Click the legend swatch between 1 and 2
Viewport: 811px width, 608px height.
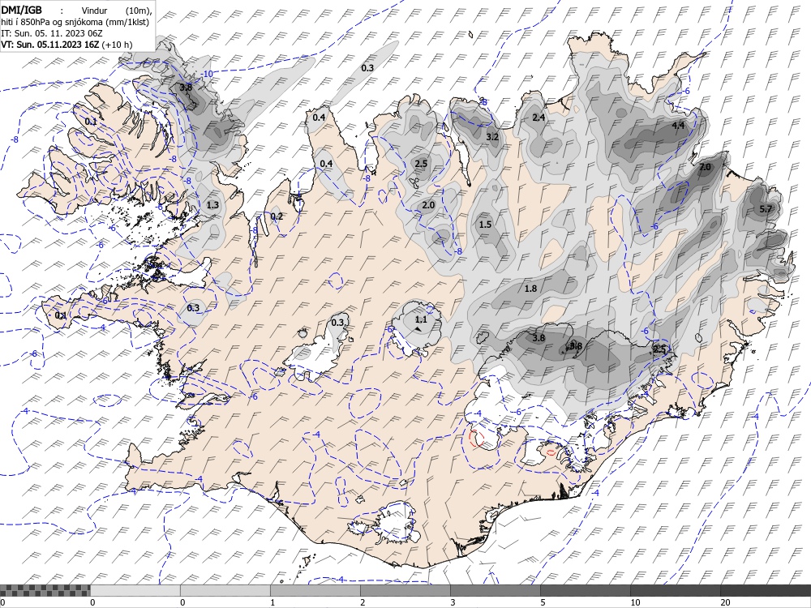[315, 590]
